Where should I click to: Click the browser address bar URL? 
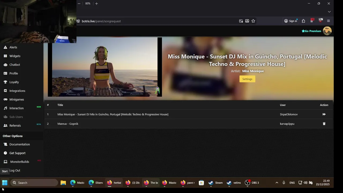(101, 21)
